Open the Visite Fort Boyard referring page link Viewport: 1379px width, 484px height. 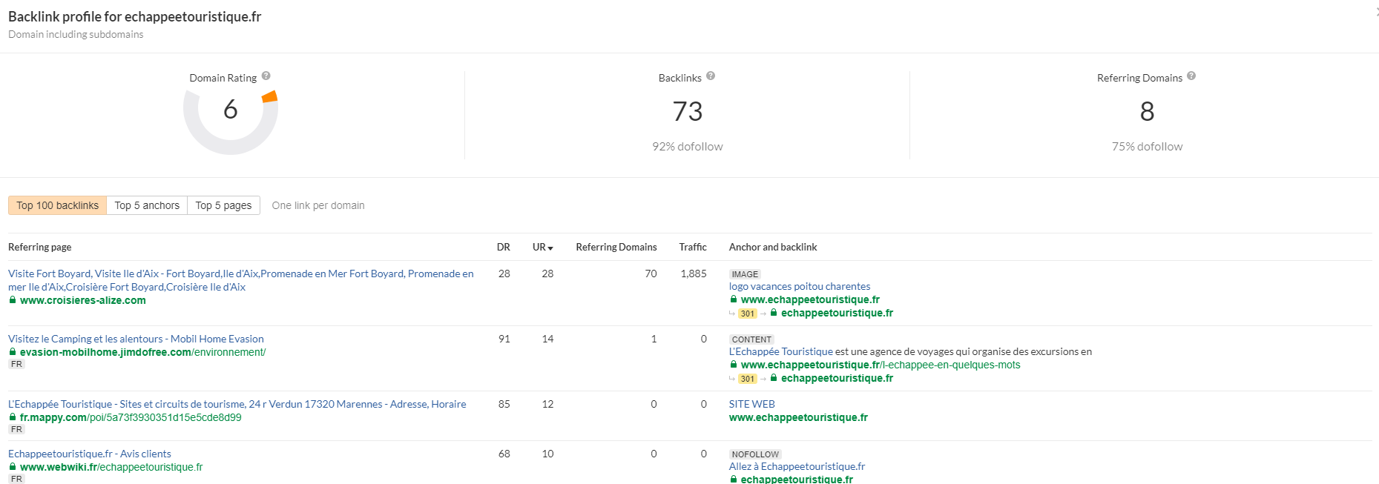(x=241, y=280)
